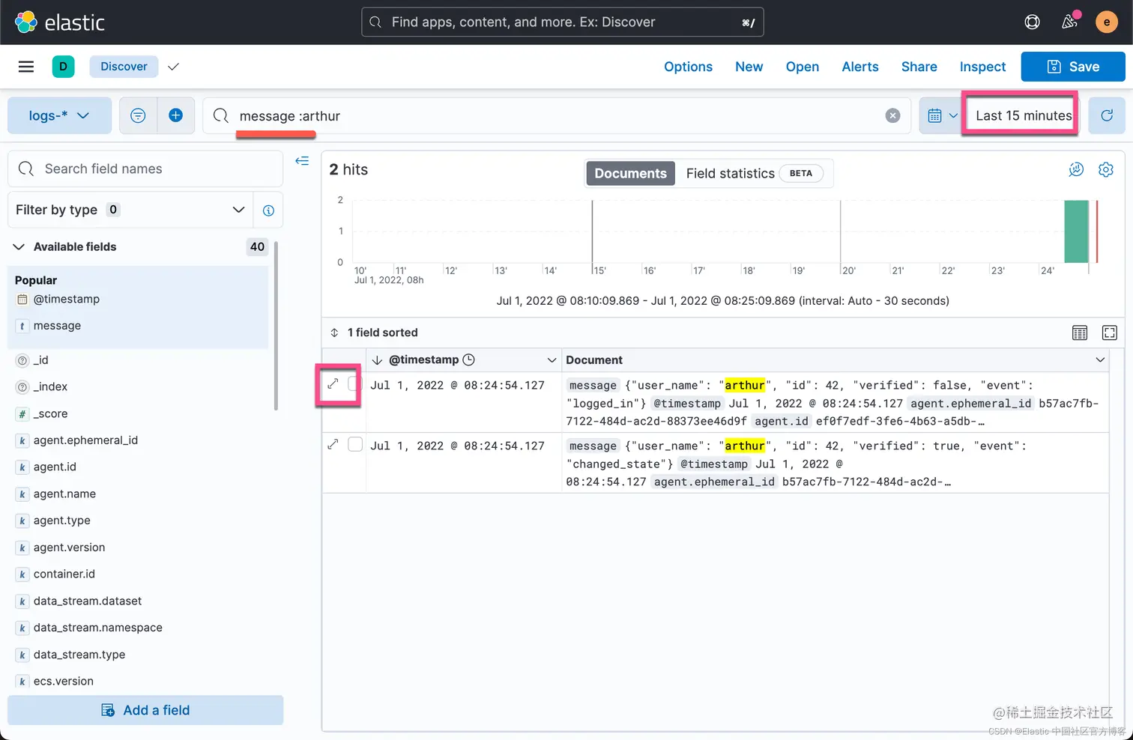Image resolution: width=1133 pixels, height=740 pixels.
Task: Click the Save button
Action: tap(1073, 67)
